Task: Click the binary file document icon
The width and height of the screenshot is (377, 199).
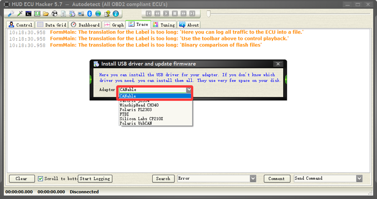Action: [63, 13]
